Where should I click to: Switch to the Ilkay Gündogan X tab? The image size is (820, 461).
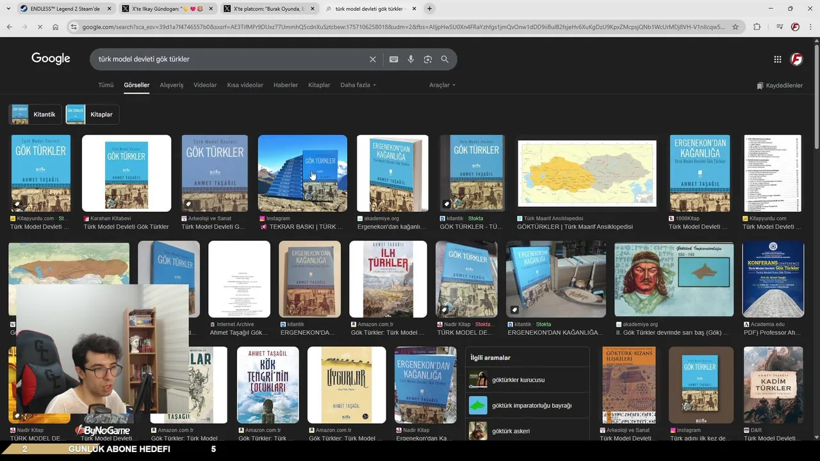(167, 9)
